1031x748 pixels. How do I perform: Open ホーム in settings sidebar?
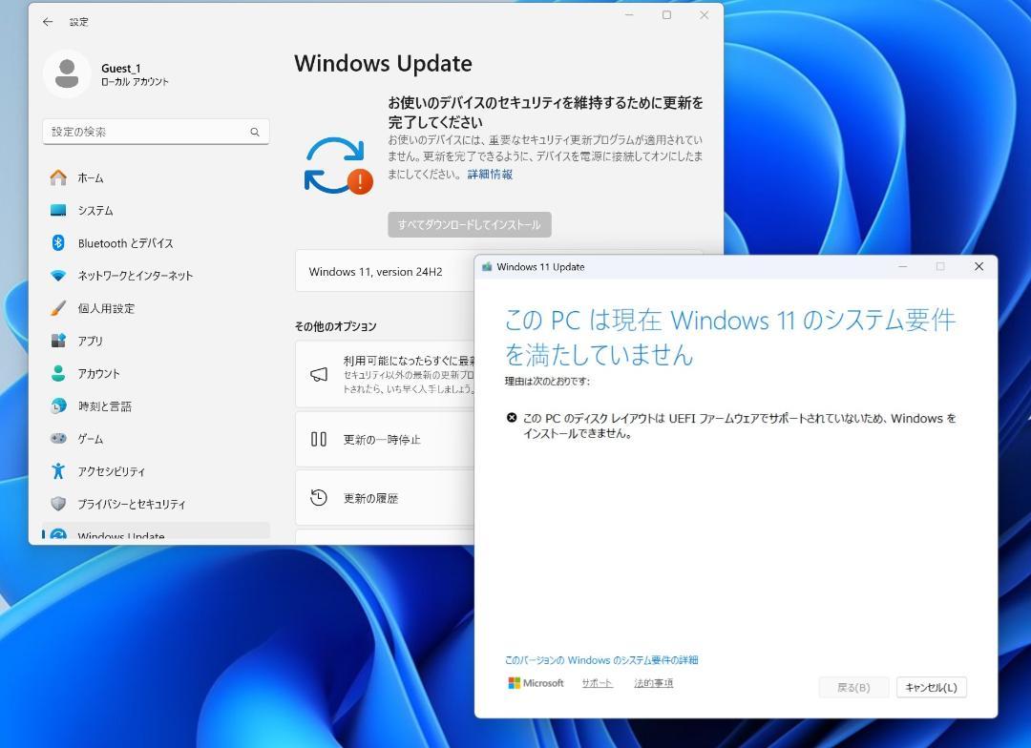coord(156,177)
